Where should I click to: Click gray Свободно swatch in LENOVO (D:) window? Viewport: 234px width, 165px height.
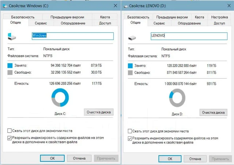[130, 73]
